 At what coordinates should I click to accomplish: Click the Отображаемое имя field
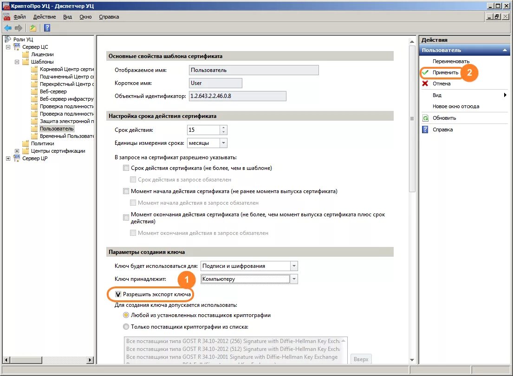[253, 70]
